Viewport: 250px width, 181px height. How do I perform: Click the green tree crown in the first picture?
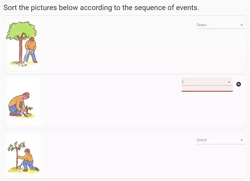(x=21, y=30)
